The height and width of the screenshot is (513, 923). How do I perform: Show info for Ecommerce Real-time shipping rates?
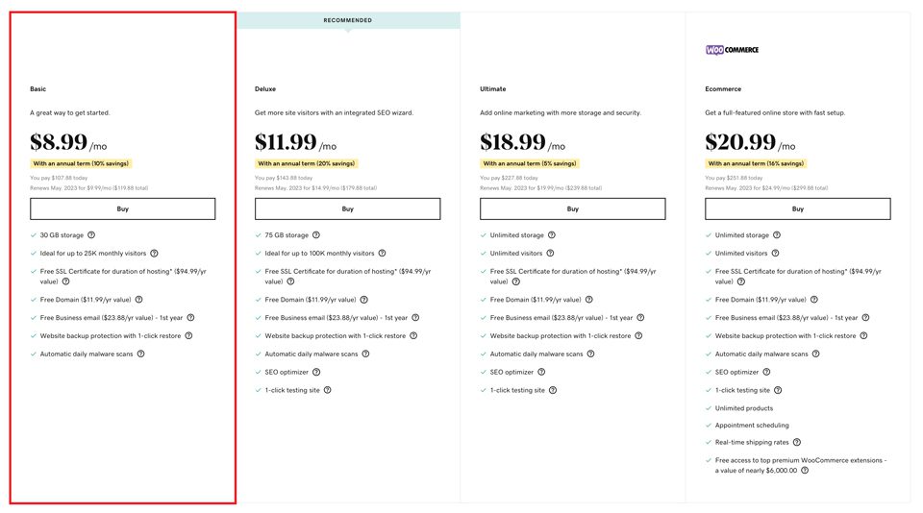(796, 443)
